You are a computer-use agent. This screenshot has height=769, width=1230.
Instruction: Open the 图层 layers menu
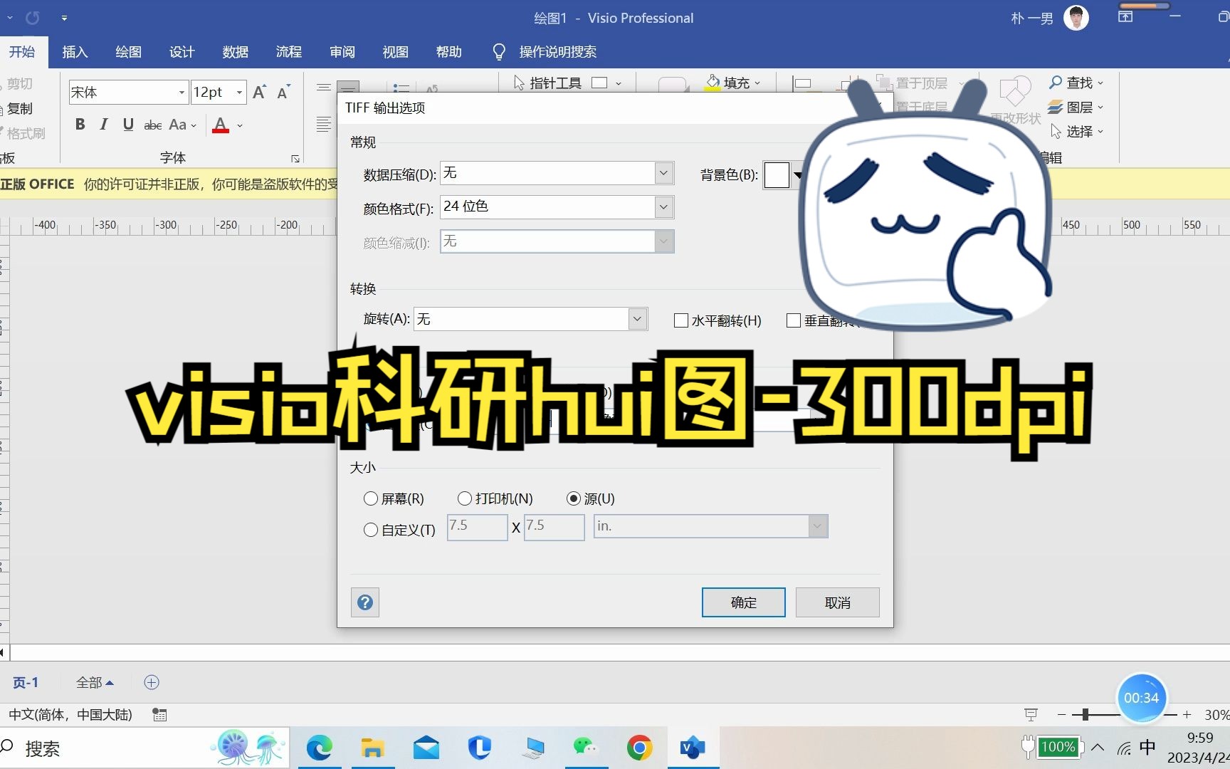click(1076, 107)
